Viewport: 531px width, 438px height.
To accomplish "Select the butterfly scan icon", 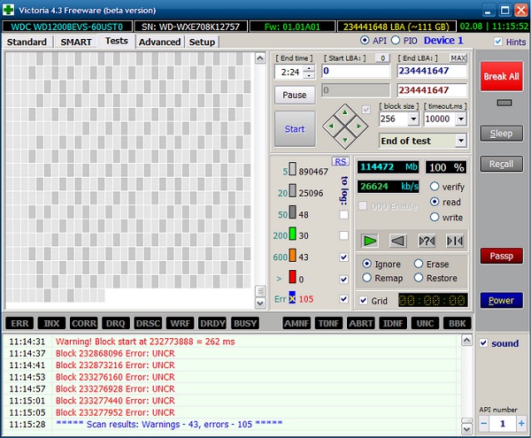I will [454, 240].
